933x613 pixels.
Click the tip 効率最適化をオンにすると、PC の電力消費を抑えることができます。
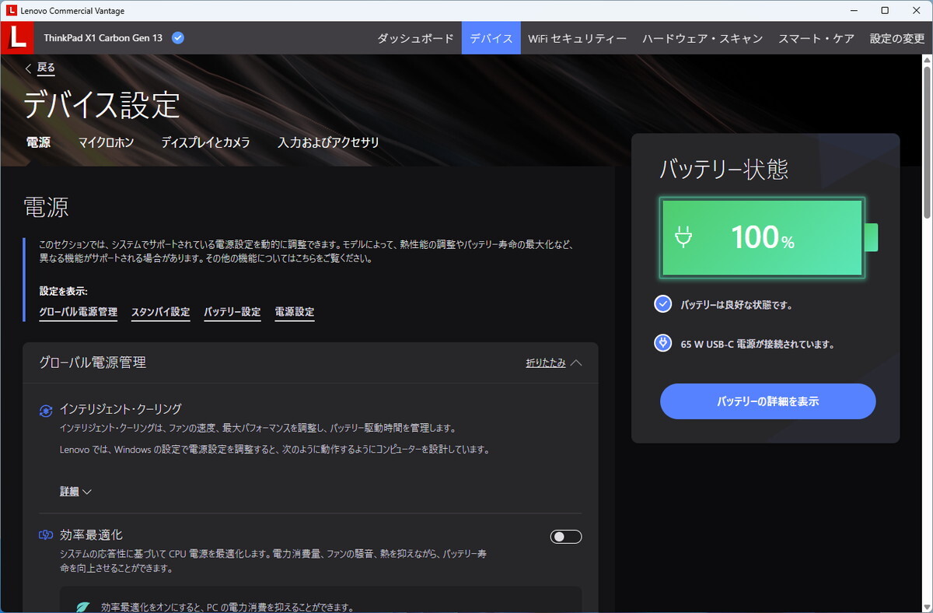click(228, 608)
